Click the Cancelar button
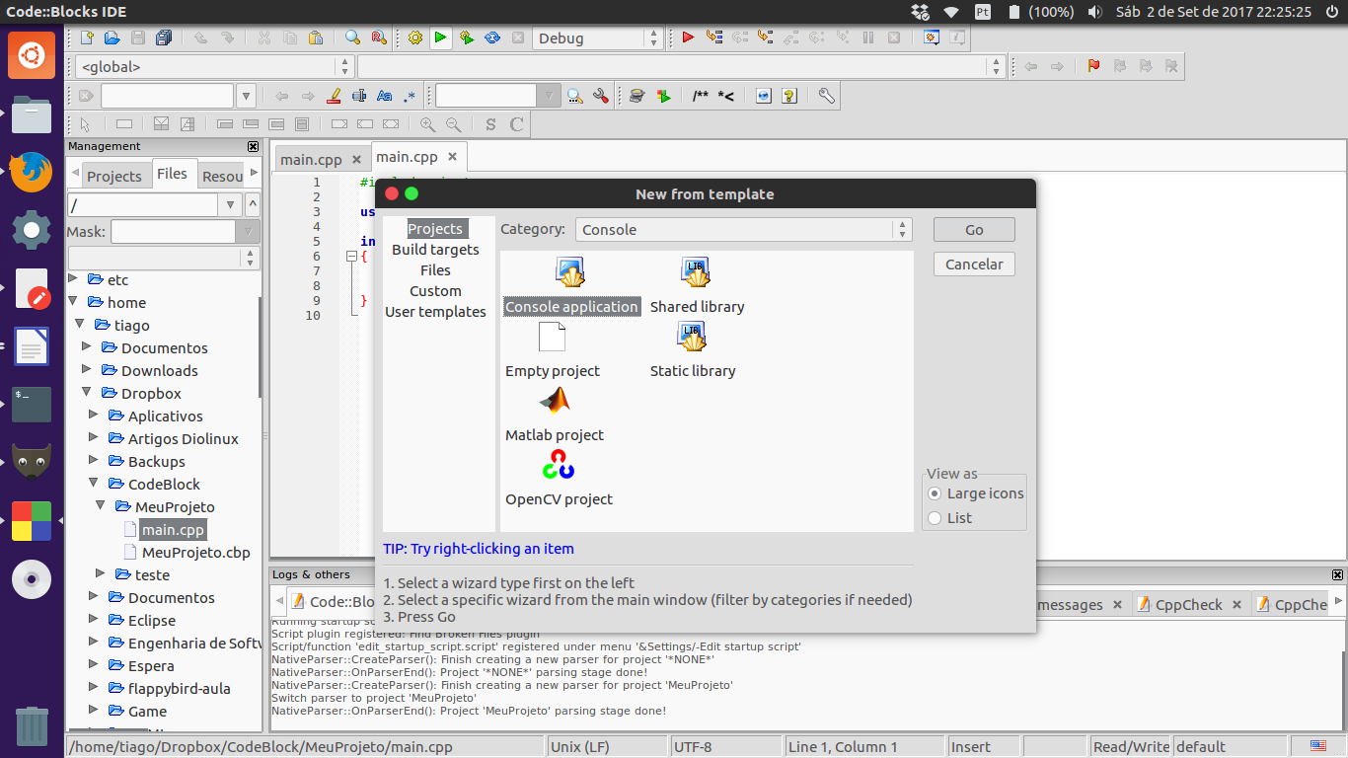 pyautogui.click(x=974, y=265)
